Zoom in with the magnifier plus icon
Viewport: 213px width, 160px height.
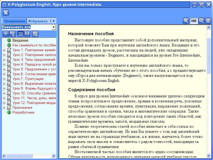point(186,21)
